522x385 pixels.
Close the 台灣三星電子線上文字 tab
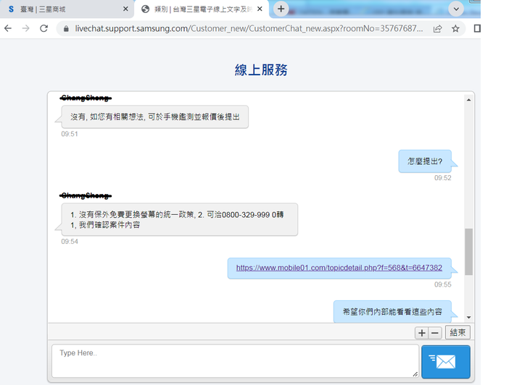pos(260,9)
